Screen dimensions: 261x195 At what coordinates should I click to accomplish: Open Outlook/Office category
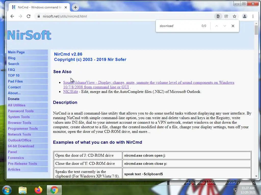[x=19, y=140]
